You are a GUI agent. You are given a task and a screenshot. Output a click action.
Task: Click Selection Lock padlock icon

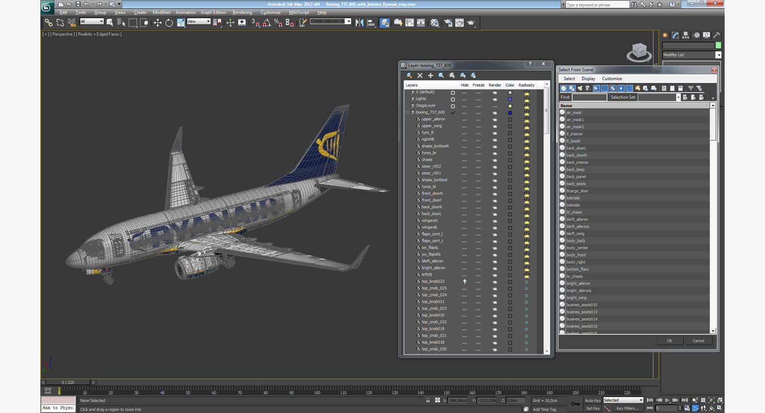[x=428, y=400]
